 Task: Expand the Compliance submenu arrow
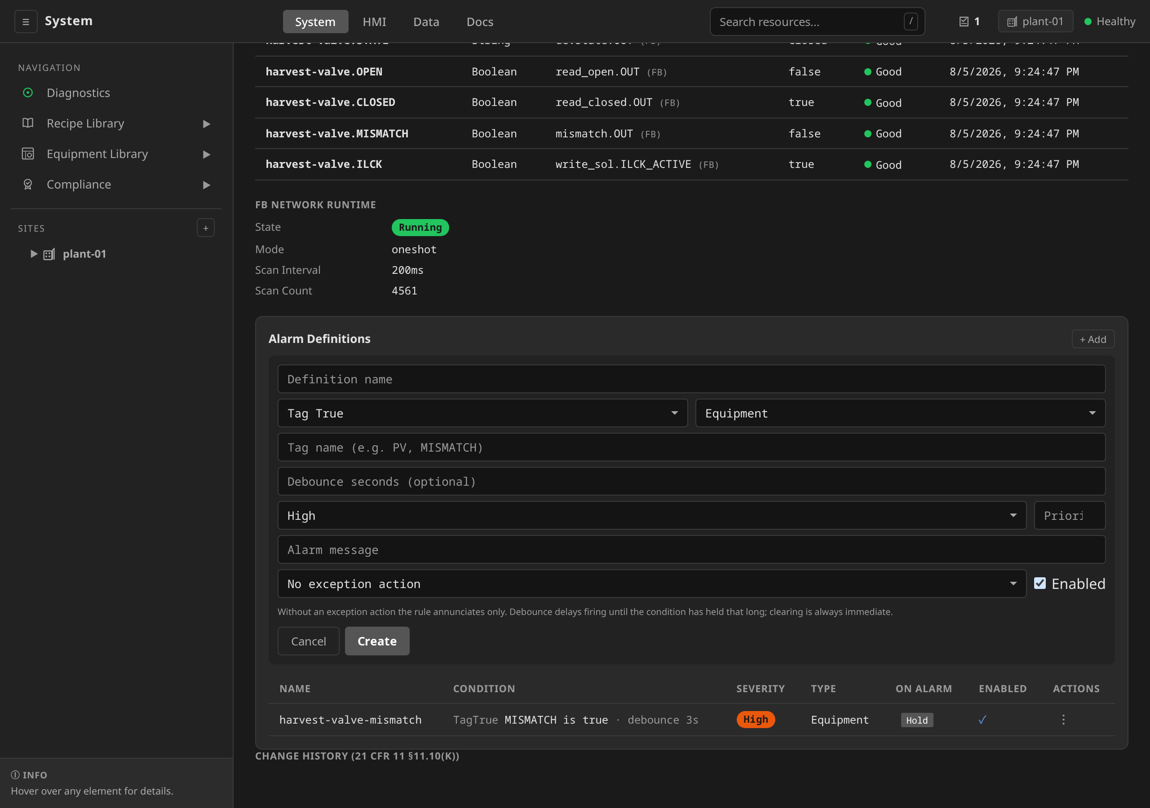click(206, 185)
